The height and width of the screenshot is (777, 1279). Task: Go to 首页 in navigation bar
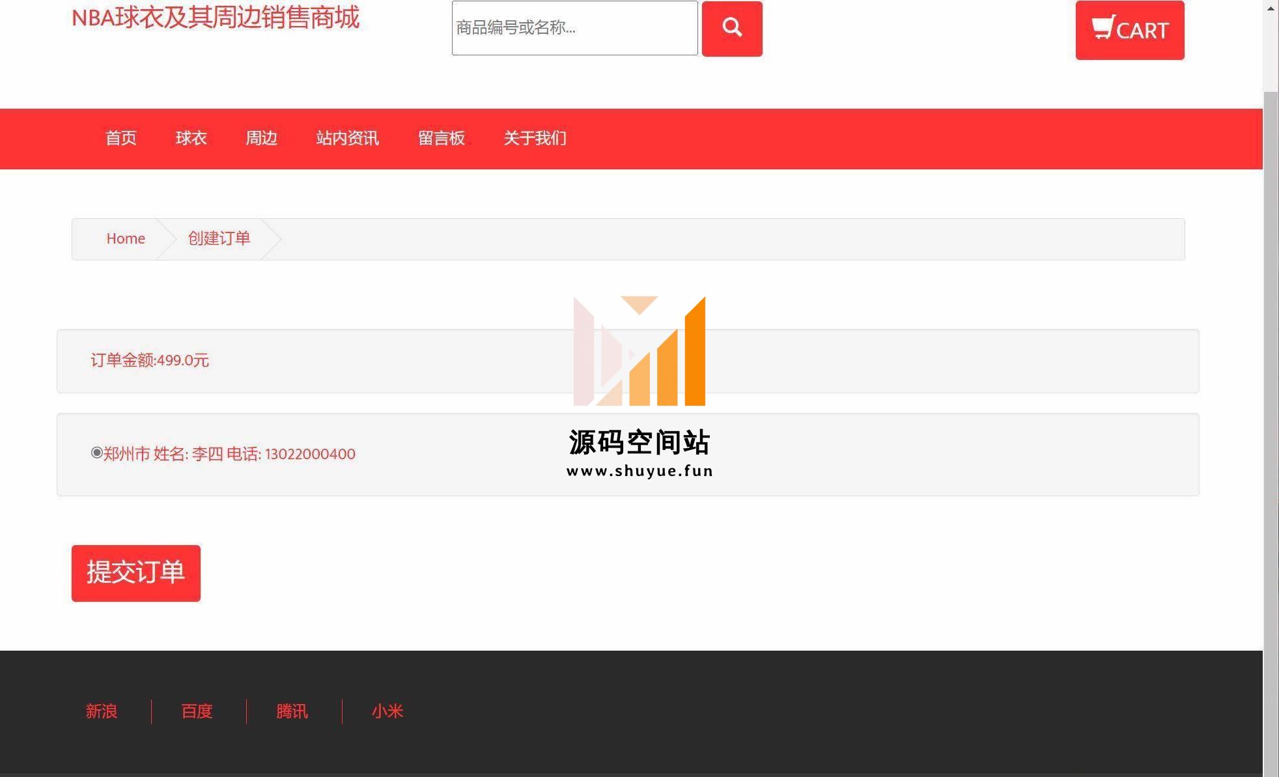point(121,138)
